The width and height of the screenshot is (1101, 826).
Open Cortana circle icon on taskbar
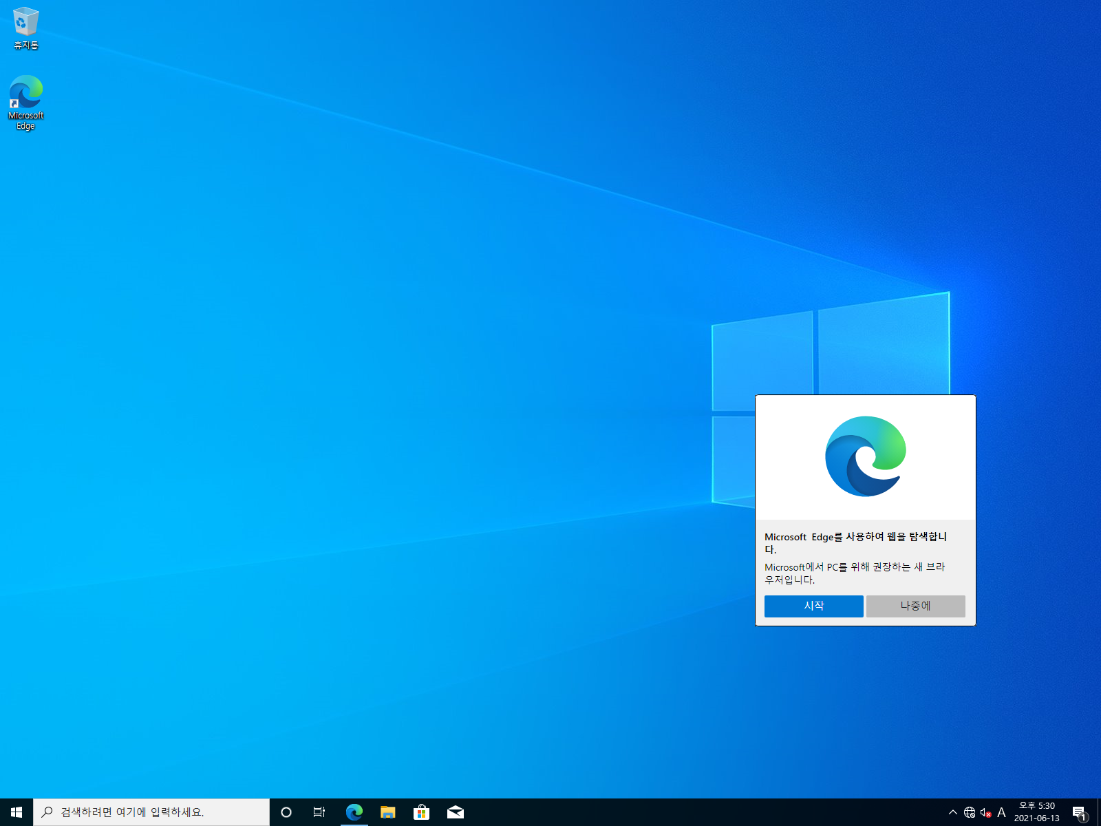(x=286, y=812)
